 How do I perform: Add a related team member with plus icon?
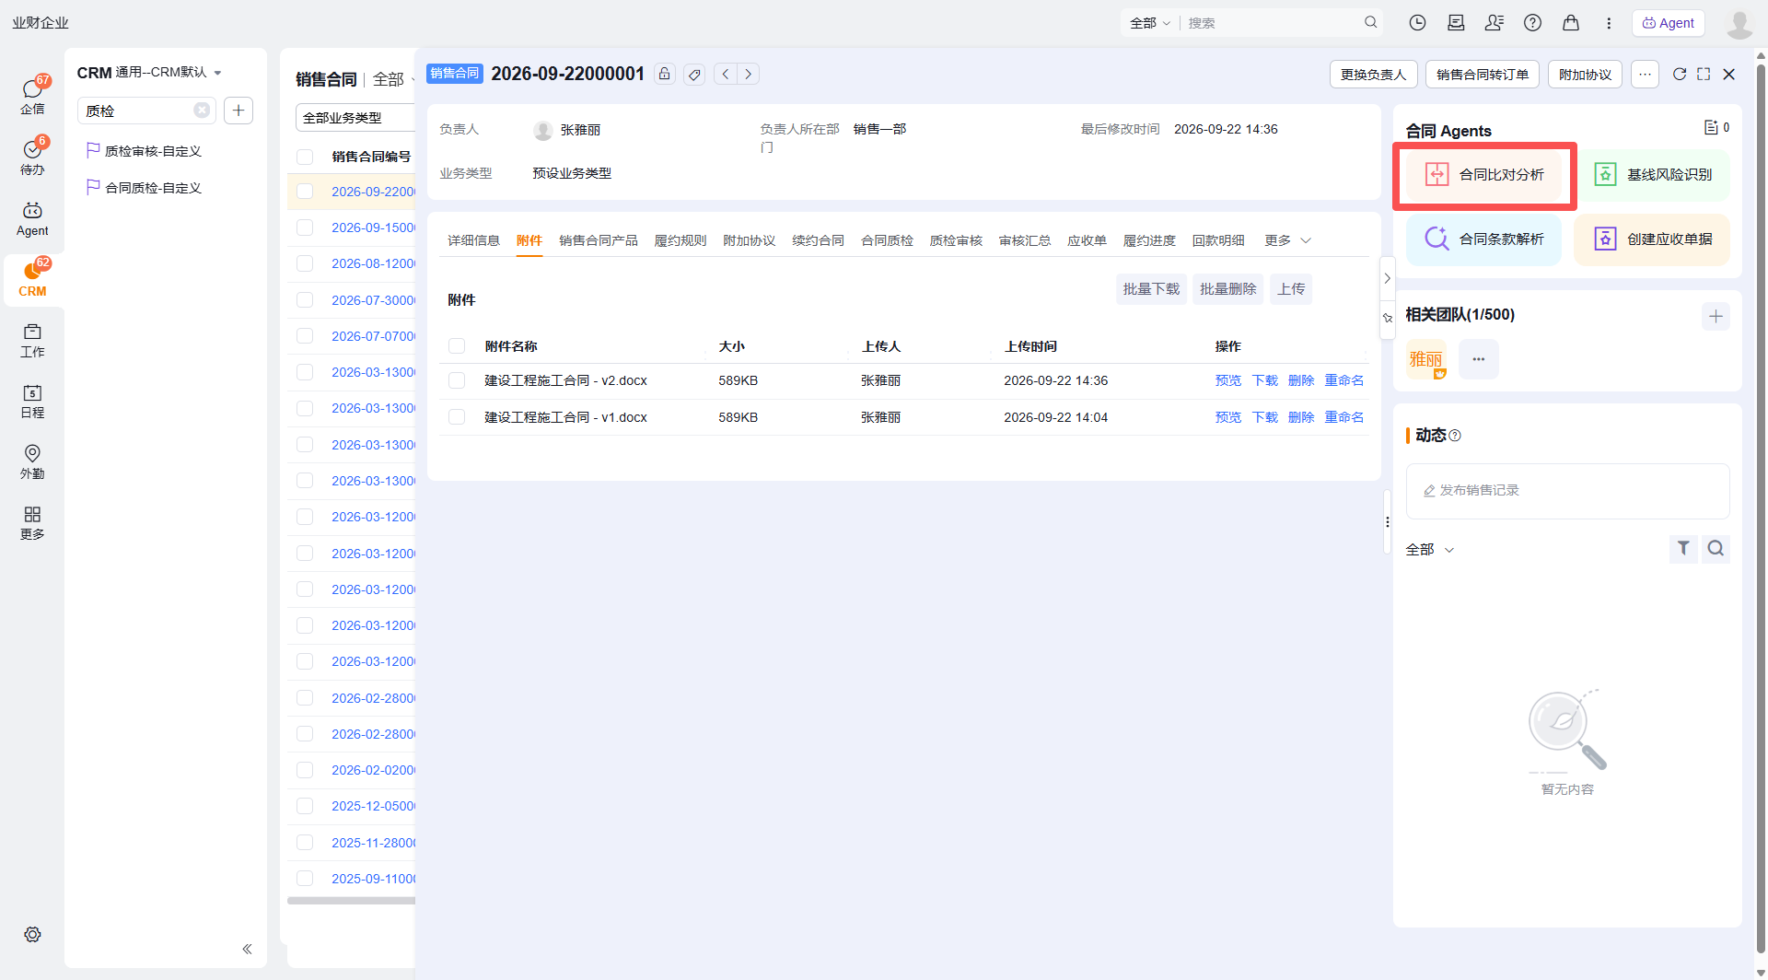click(x=1716, y=316)
